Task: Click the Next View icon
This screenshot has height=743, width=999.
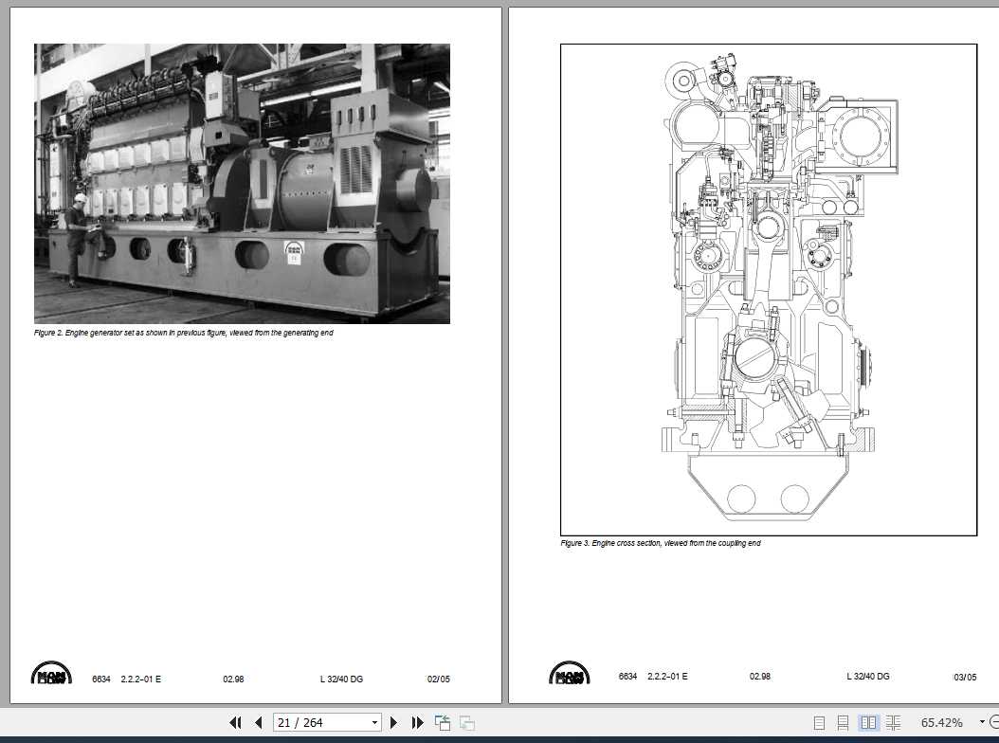Action: coord(465,722)
